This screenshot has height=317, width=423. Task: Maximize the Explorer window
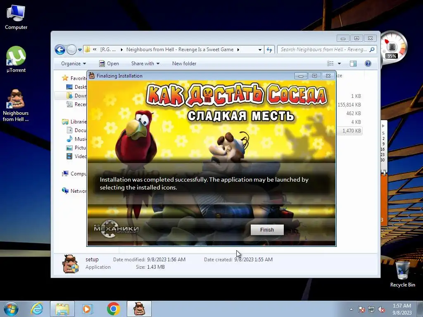coord(356,38)
